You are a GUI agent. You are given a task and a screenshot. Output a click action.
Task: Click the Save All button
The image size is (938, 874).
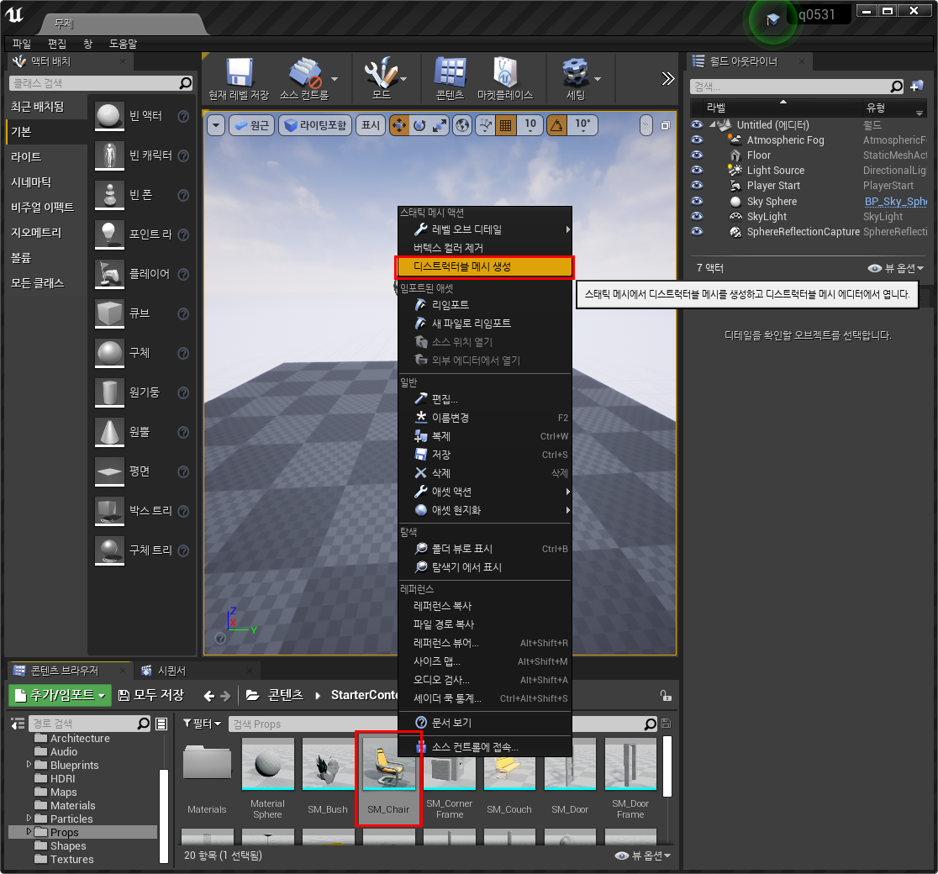pos(150,695)
